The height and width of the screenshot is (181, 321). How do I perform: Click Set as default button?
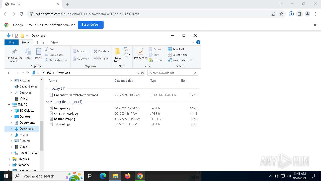(x=91, y=25)
